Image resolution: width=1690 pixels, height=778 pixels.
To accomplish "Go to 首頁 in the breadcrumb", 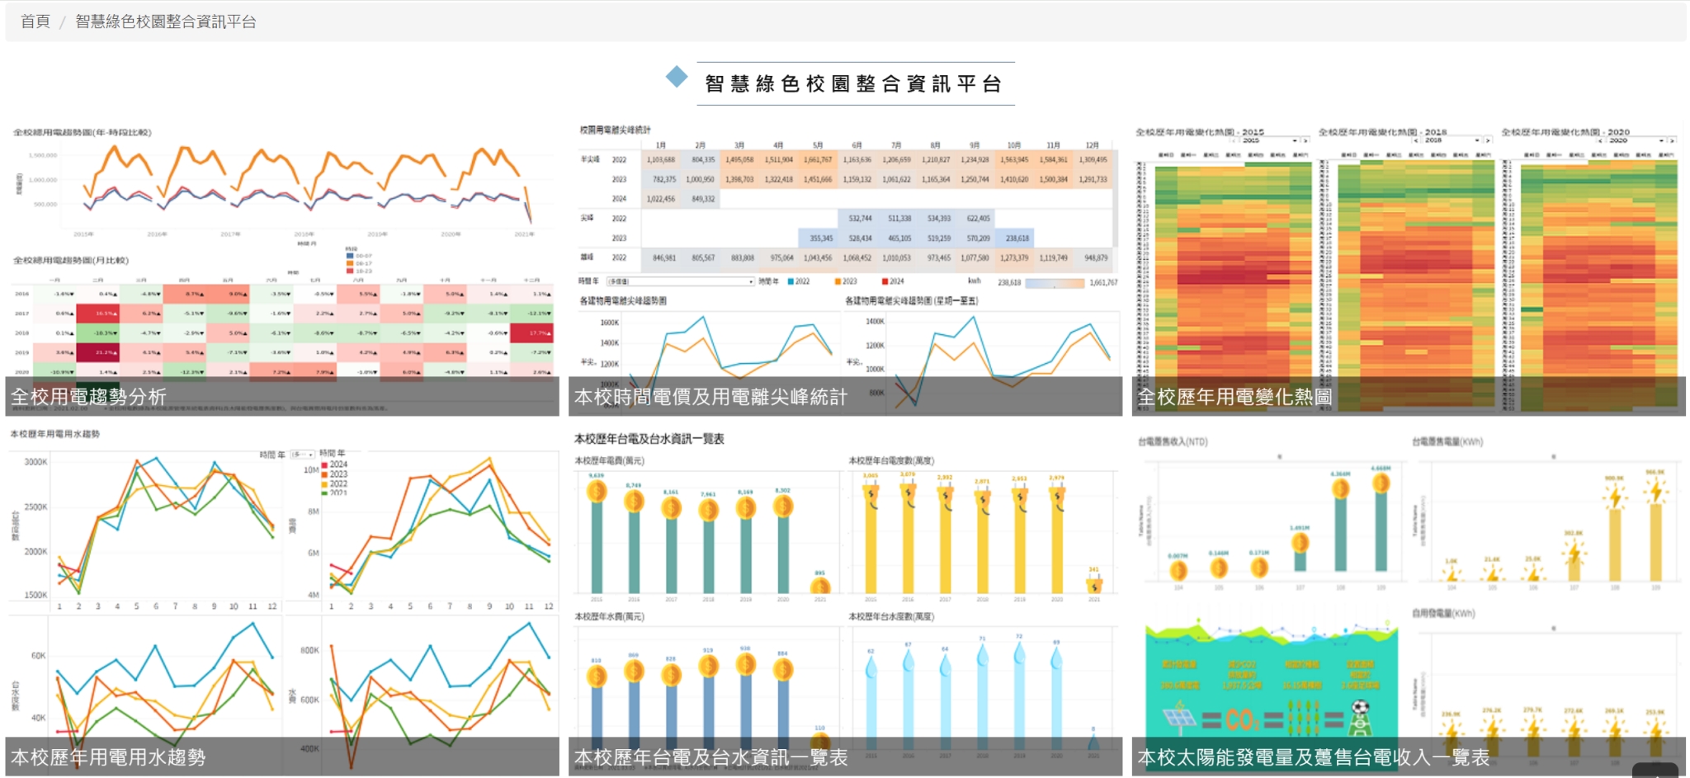I will 35,21.
